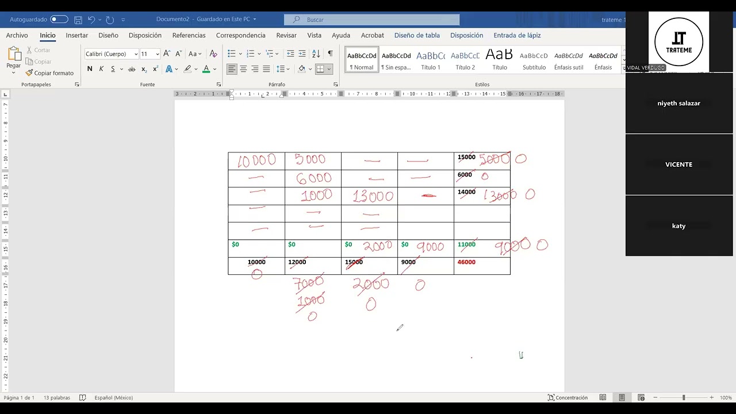Image resolution: width=736 pixels, height=414 pixels.
Task: Open the Insertar ribbon tab
Action: click(x=77, y=35)
